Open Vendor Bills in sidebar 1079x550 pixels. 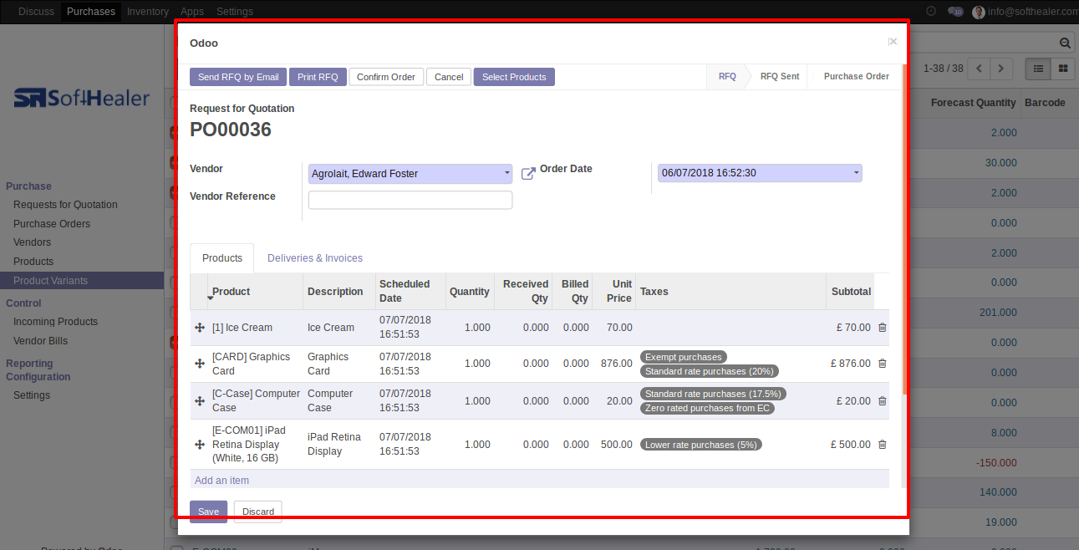[40, 341]
